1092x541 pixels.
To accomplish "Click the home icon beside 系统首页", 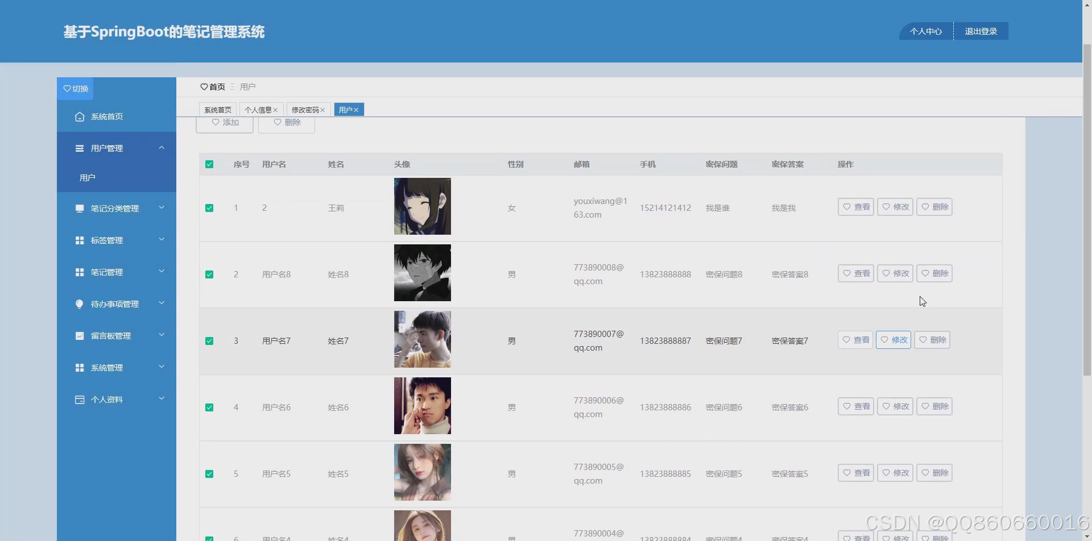I will (x=80, y=116).
